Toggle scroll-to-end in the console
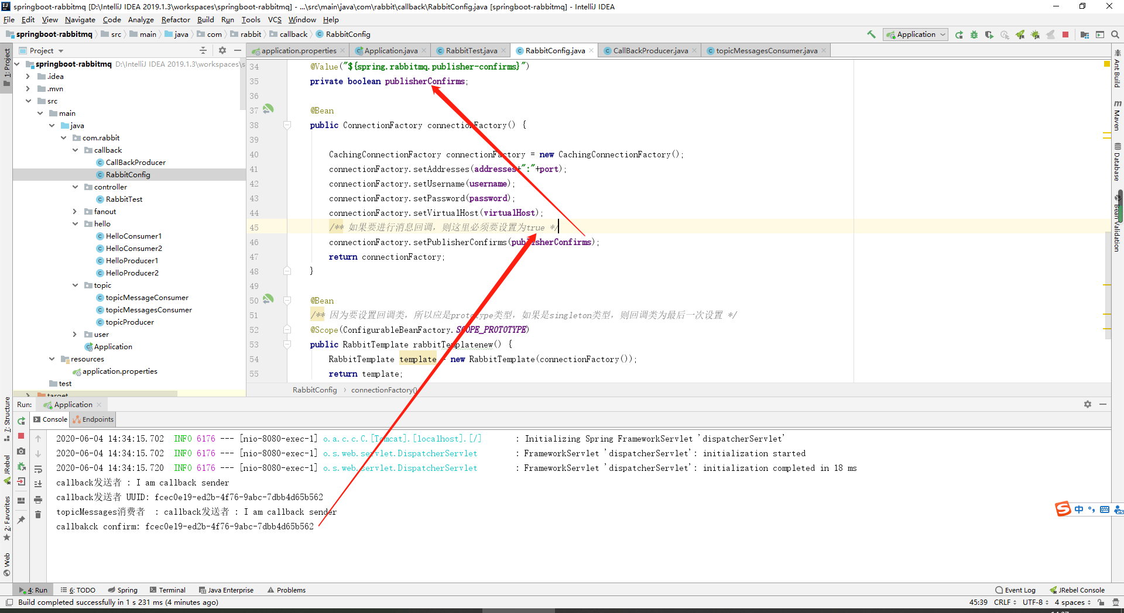This screenshot has height=613, width=1124. point(38,483)
